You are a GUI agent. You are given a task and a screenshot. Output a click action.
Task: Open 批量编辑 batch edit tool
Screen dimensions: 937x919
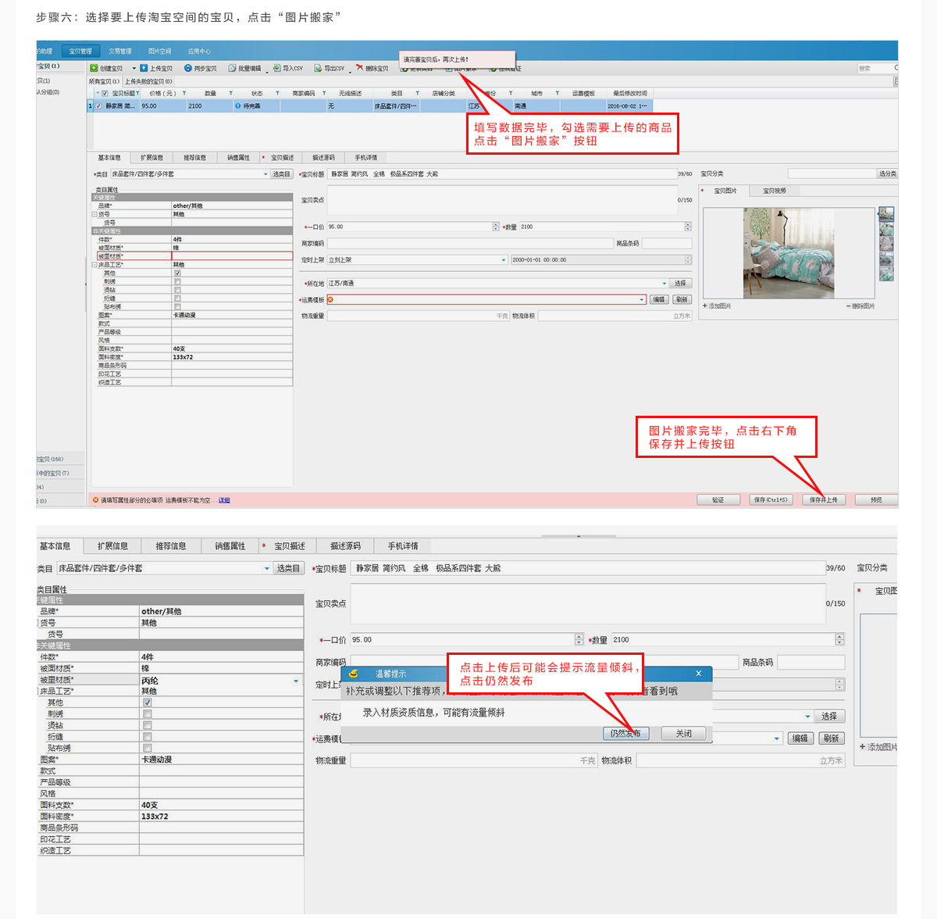pos(245,69)
